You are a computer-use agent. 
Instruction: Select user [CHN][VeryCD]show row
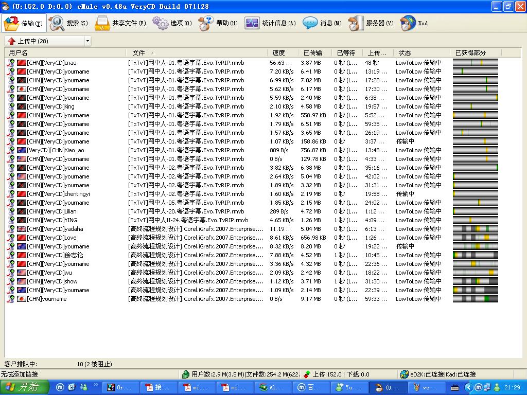click(x=252, y=281)
